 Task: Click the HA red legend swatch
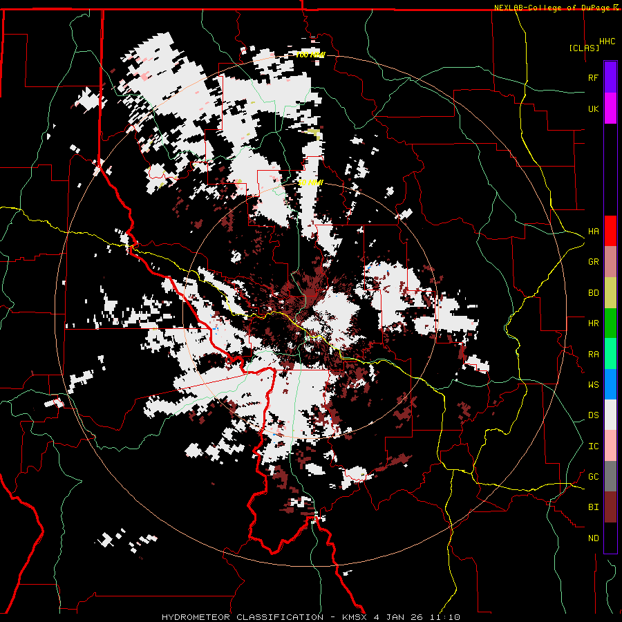610,231
